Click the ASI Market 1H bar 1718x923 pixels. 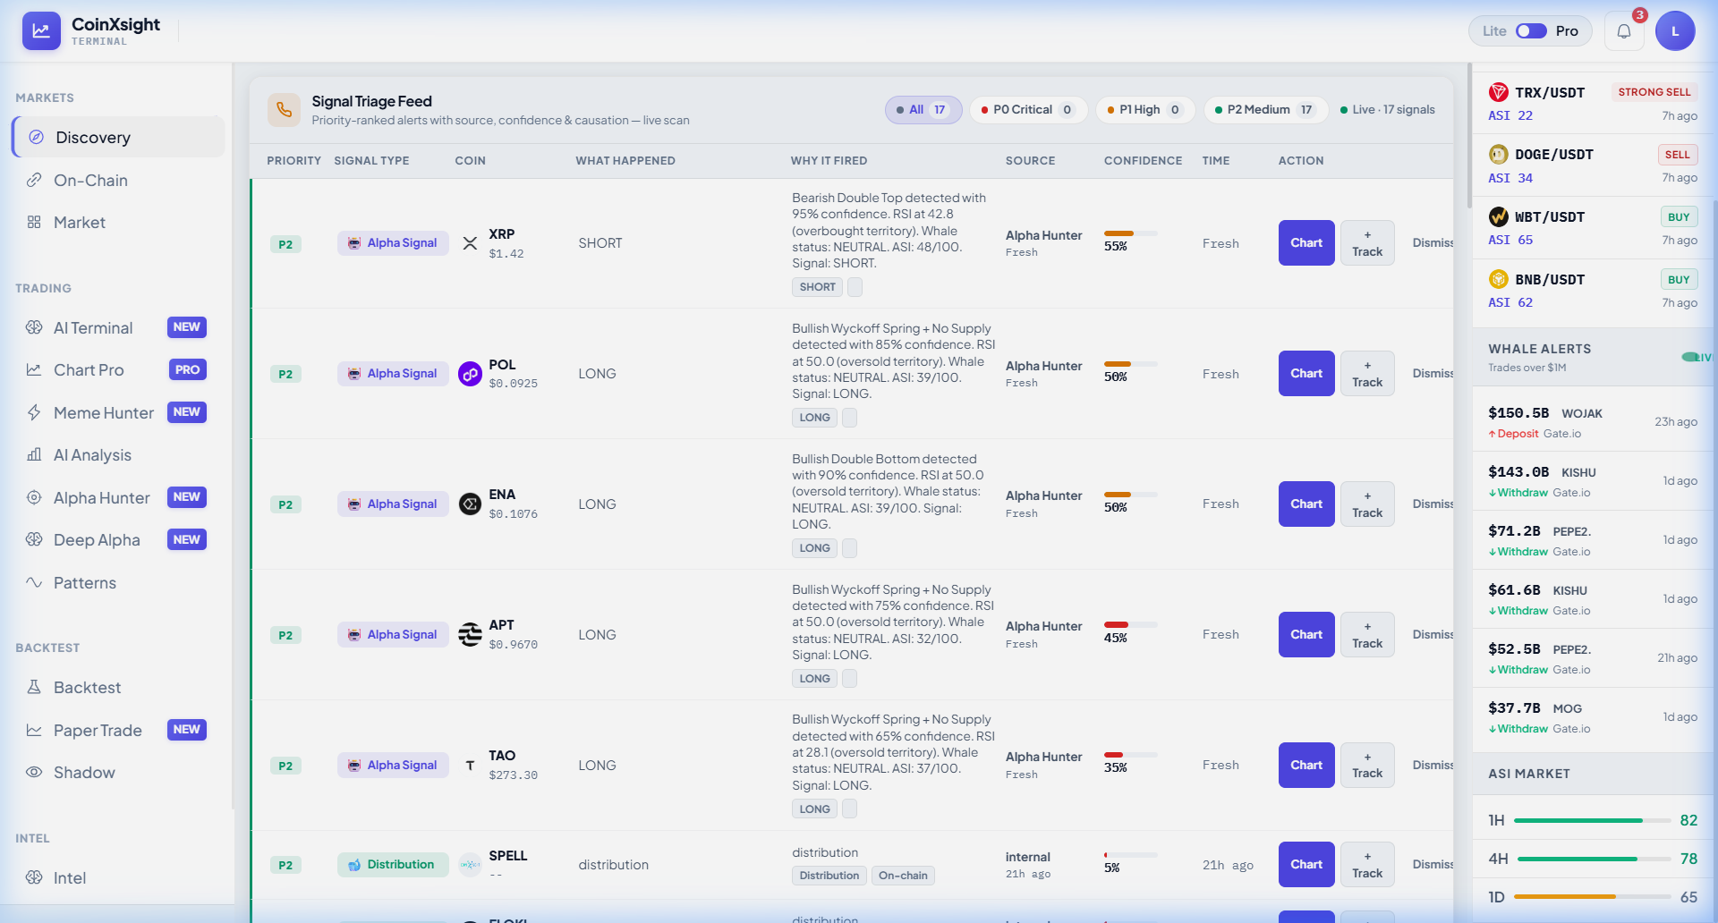[x=1593, y=820]
